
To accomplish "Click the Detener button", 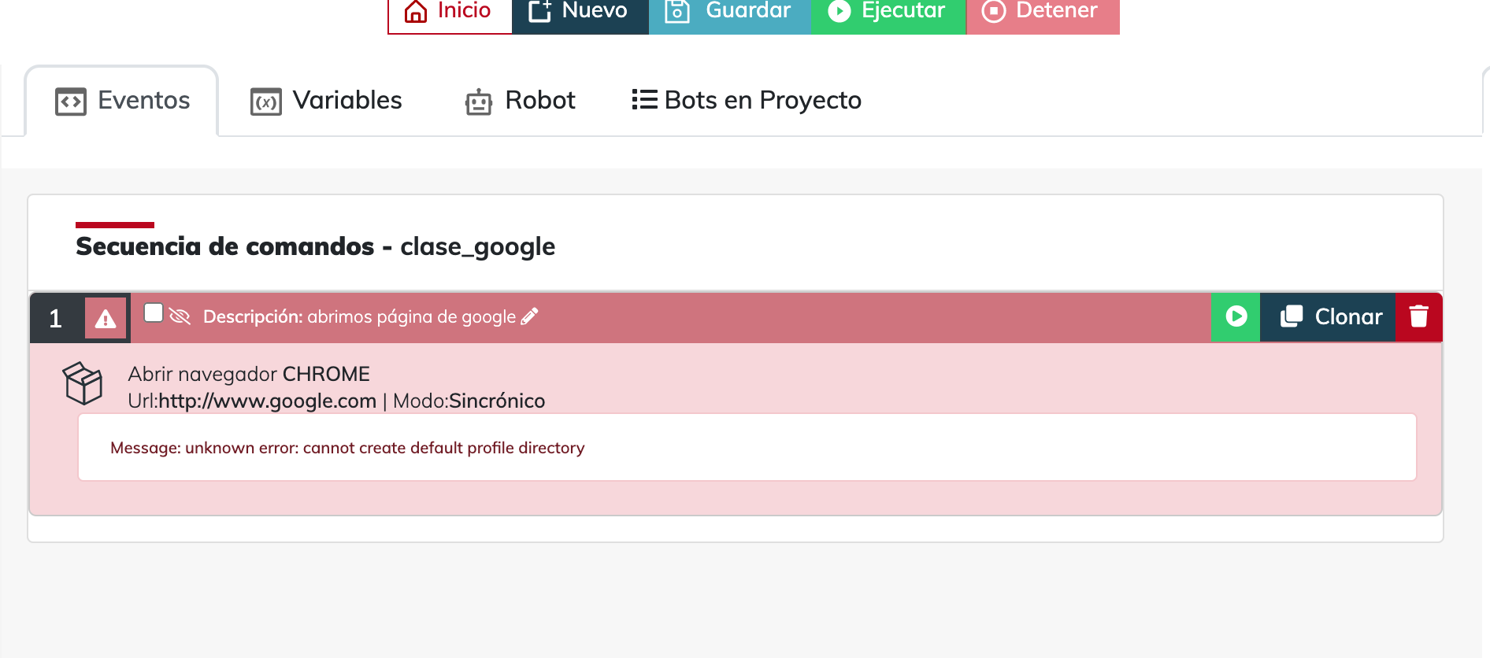I will pyautogui.click(x=1042, y=11).
